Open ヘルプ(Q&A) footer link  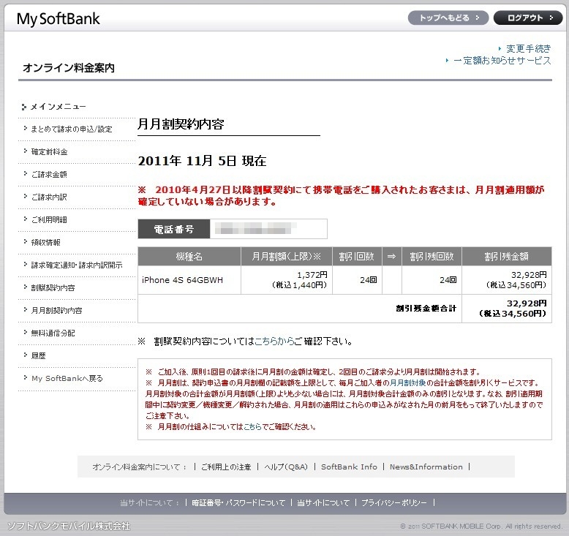pyautogui.click(x=286, y=467)
